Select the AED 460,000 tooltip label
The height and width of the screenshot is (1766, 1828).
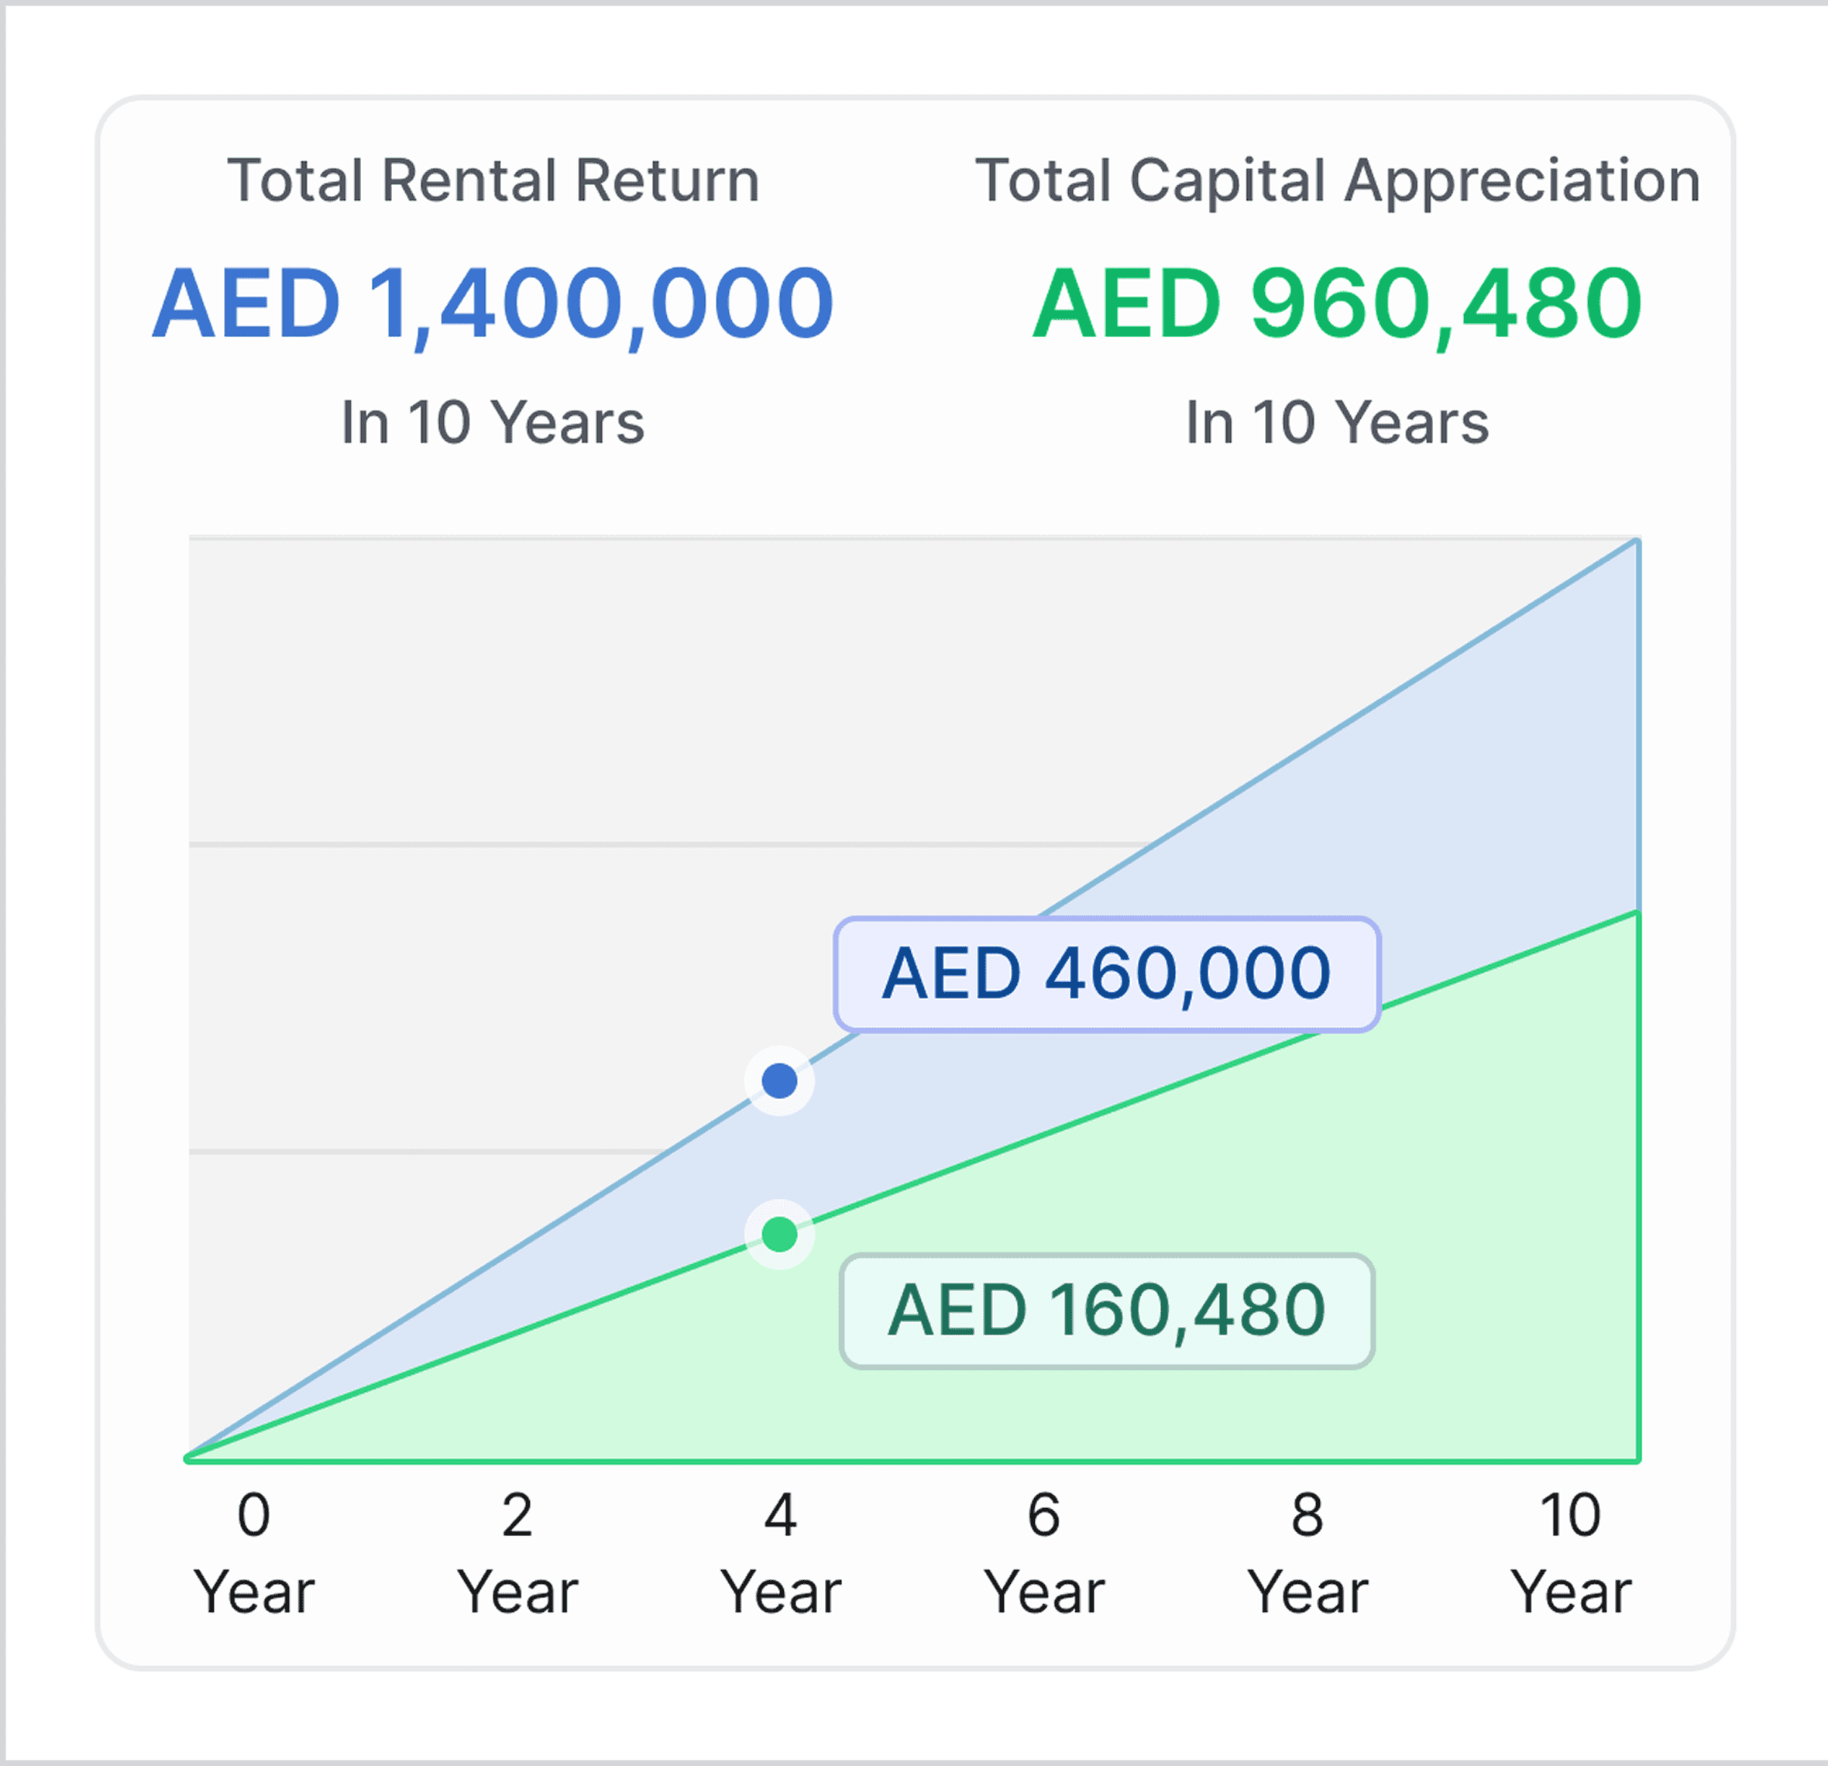(1107, 974)
